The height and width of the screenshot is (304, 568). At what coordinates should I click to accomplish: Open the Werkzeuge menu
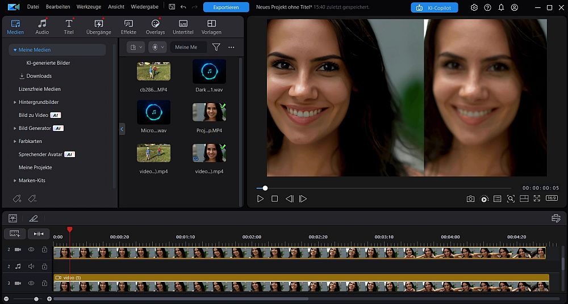click(x=89, y=7)
